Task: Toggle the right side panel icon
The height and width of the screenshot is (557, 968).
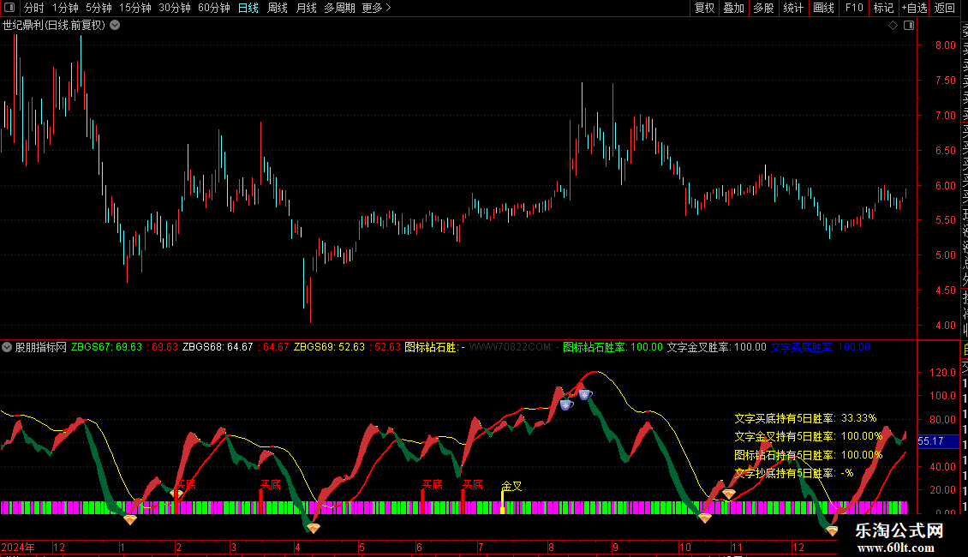Action: (x=909, y=26)
